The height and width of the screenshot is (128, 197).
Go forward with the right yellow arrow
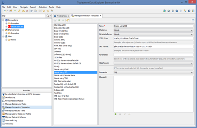click(x=48, y=11)
